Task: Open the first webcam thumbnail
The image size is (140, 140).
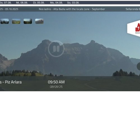Action: pyautogui.click(x=4, y=21)
